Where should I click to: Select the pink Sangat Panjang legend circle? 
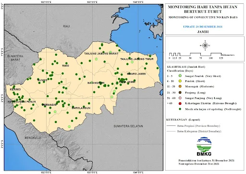(180, 98)
